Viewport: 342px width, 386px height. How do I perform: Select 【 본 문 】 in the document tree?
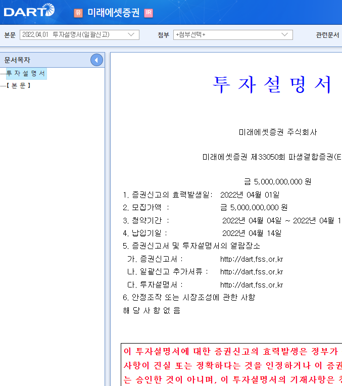[x=19, y=85]
